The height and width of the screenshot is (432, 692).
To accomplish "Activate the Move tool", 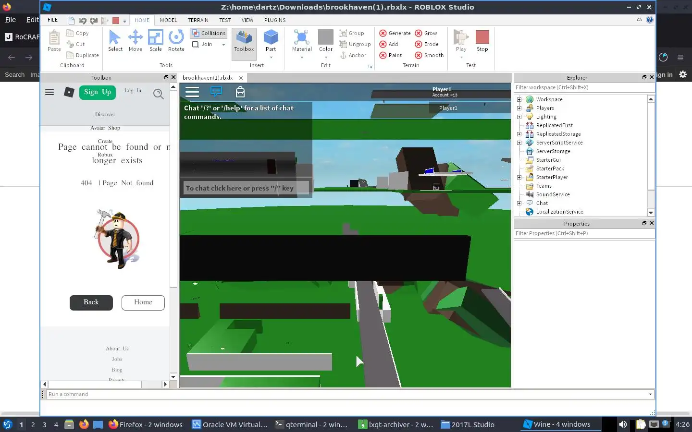I will 135,41.
